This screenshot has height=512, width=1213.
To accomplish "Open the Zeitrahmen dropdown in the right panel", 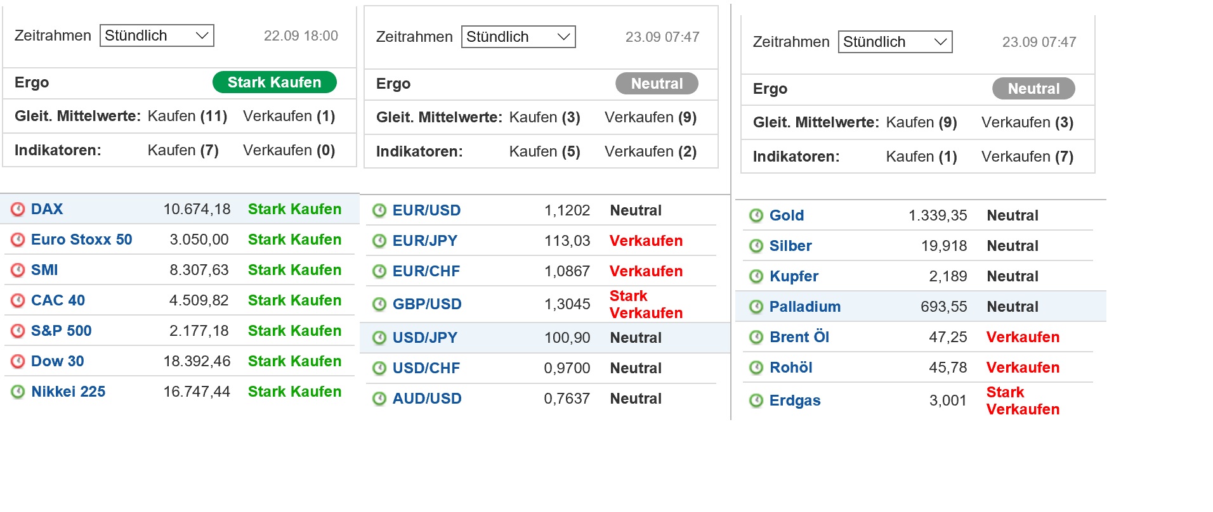I will point(895,42).
